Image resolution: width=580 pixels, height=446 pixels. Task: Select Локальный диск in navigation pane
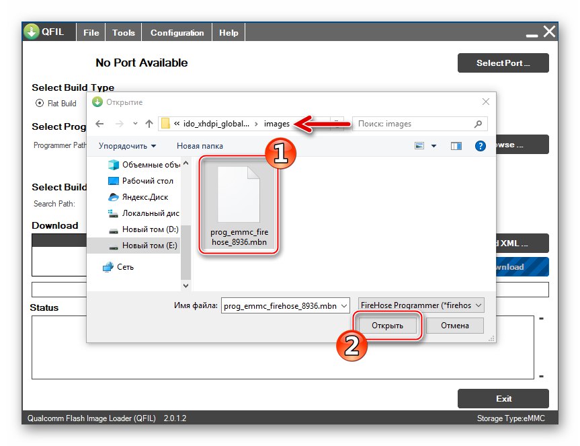(144, 213)
